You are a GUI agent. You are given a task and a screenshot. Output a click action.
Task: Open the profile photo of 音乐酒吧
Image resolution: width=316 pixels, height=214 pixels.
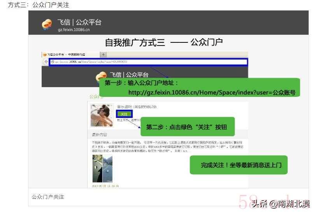coord(102,116)
